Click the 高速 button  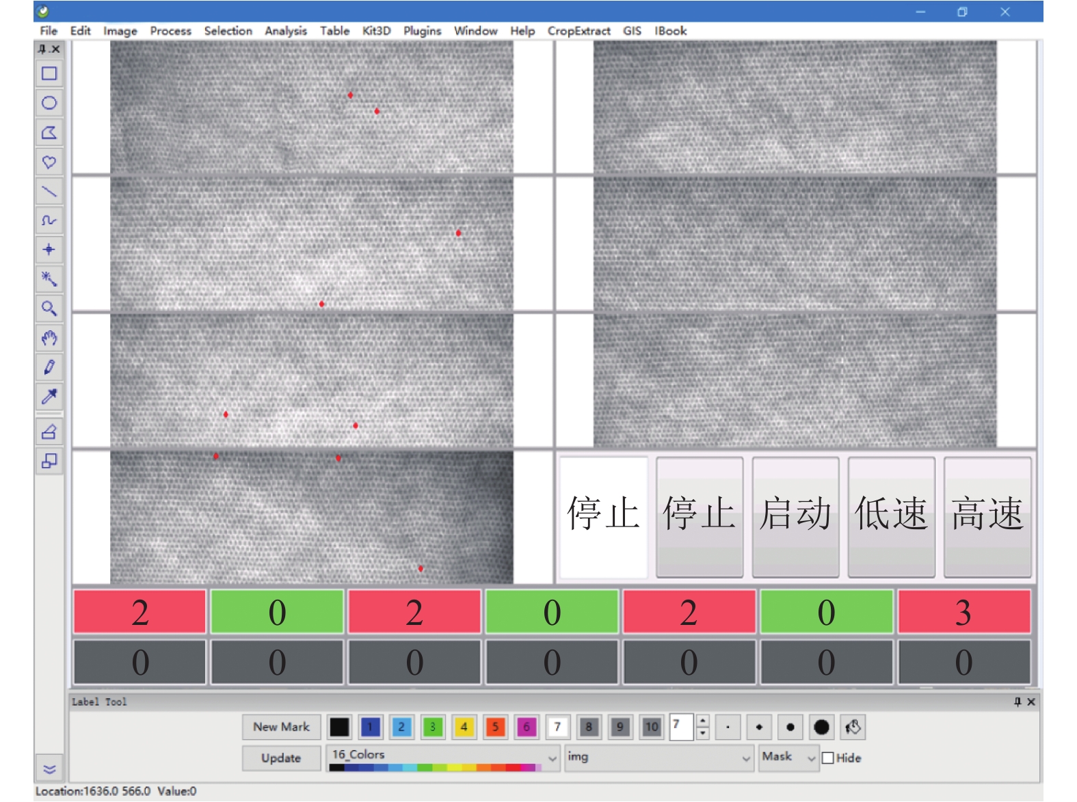pyautogui.click(x=987, y=517)
